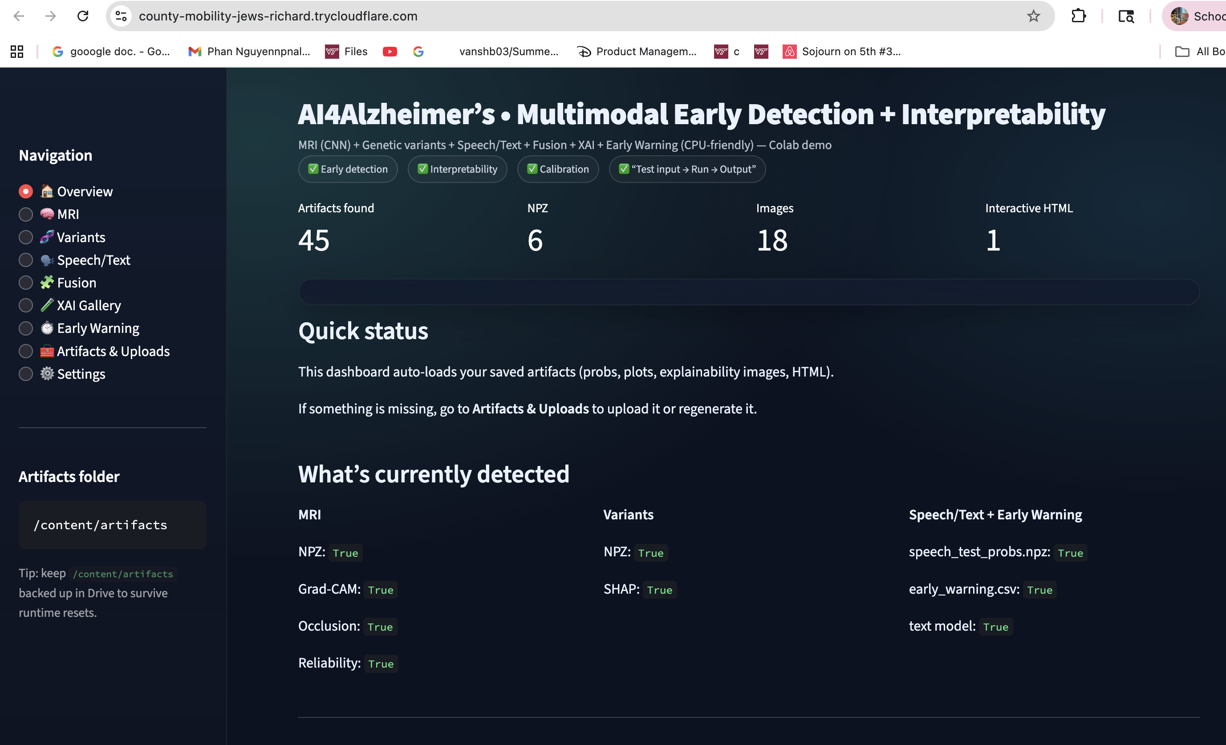Select Early Warning in navigation
1226x745 pixels.
tap(26, 328)
